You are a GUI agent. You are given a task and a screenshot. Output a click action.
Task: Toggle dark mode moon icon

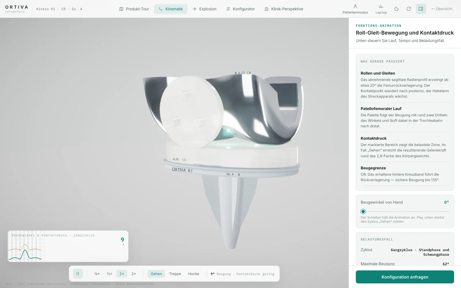[396, 9]
